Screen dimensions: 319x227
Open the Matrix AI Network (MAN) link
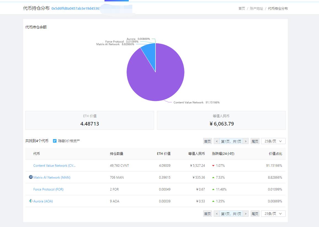pyautogui.click(x=52, y=178)
